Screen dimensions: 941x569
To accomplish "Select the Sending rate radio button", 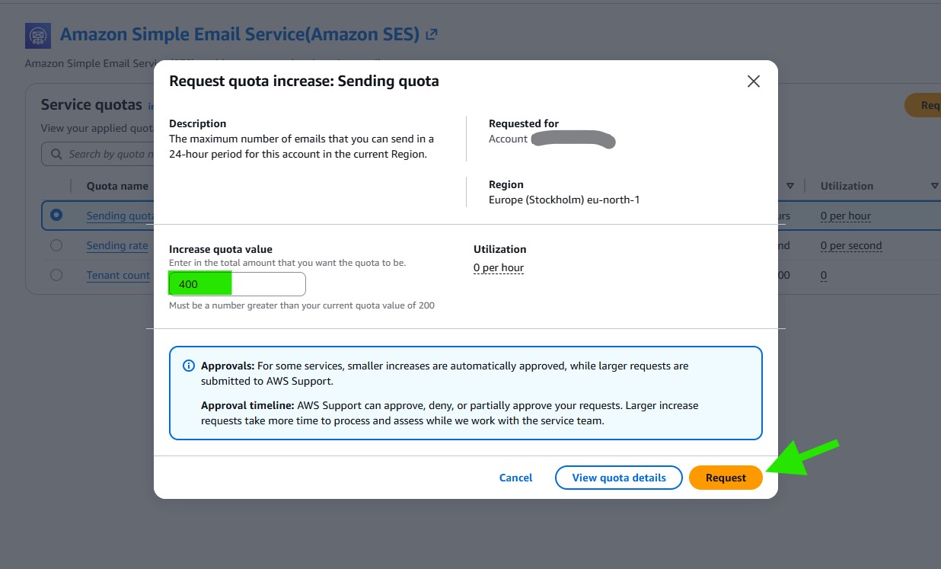I will pos(56,245).
